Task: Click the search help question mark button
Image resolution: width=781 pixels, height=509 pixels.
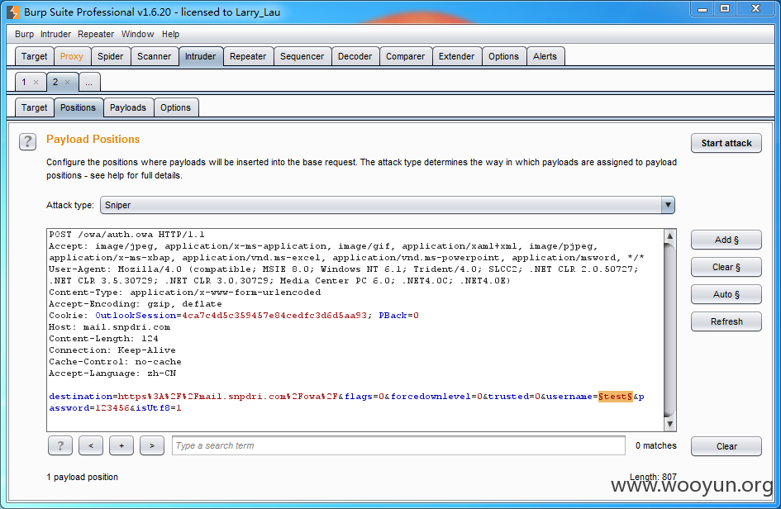Action: (x=60, y=445)
